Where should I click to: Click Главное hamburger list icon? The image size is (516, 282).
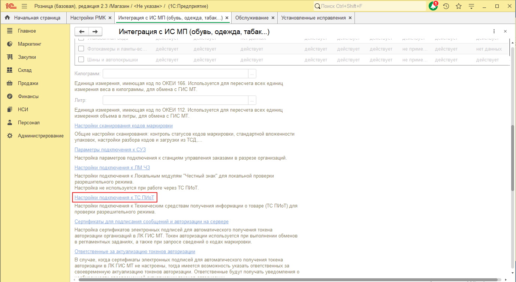10,31
